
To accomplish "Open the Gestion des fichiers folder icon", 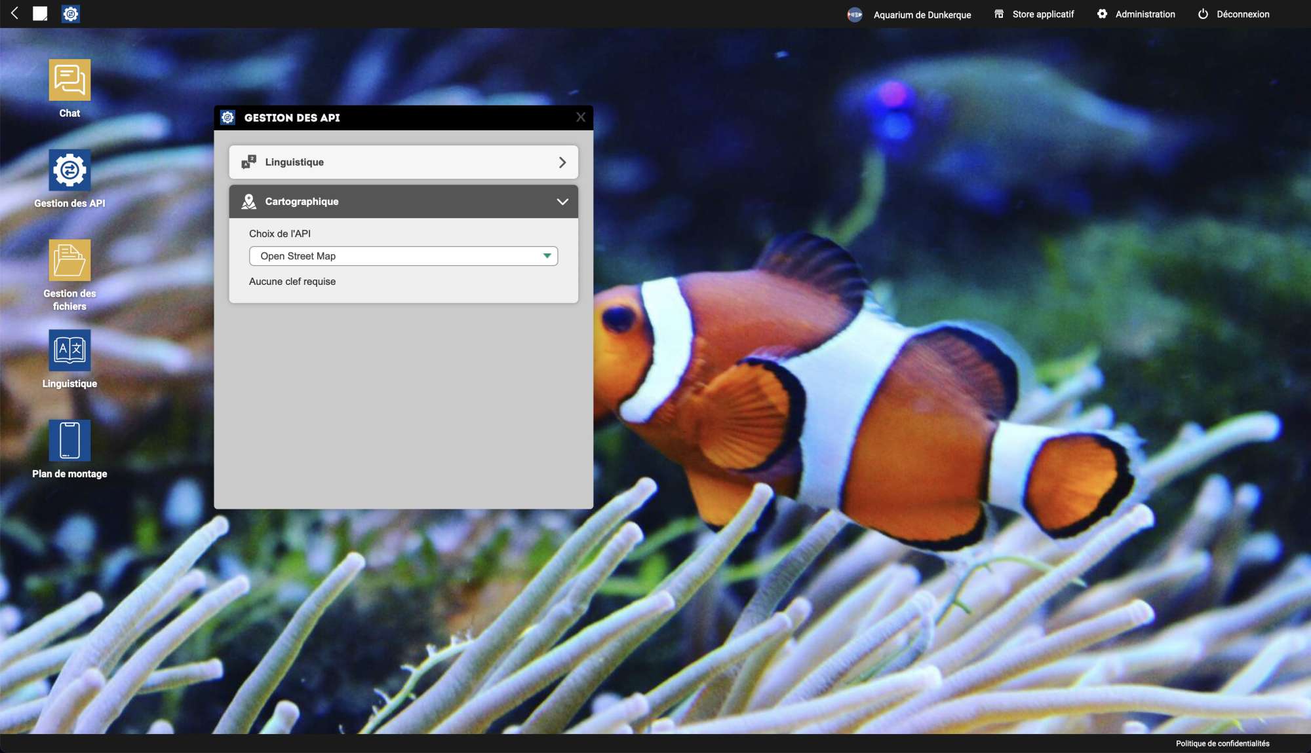I will [69, 261].
